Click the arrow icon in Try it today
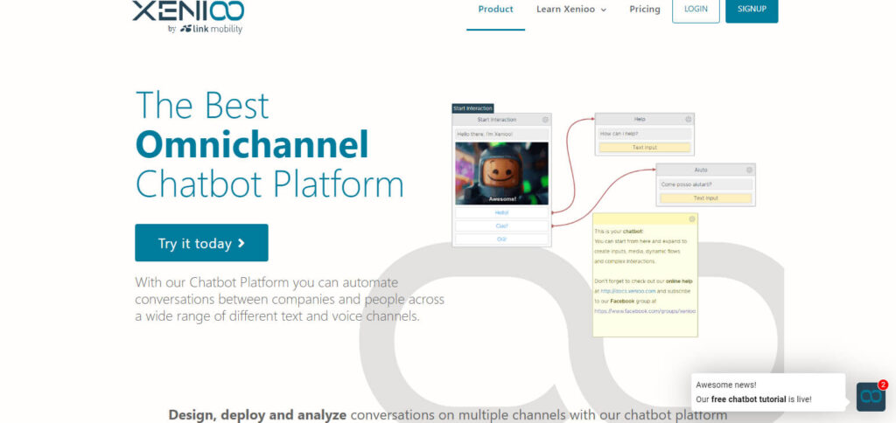This screenshot has height=423, width=896. 241,243
